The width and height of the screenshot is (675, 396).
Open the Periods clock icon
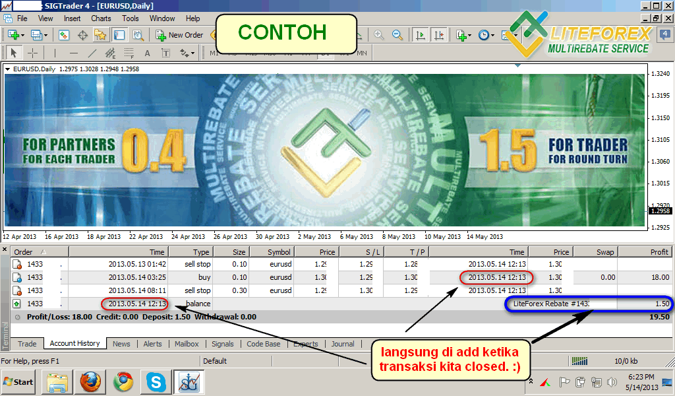[484, 35]
